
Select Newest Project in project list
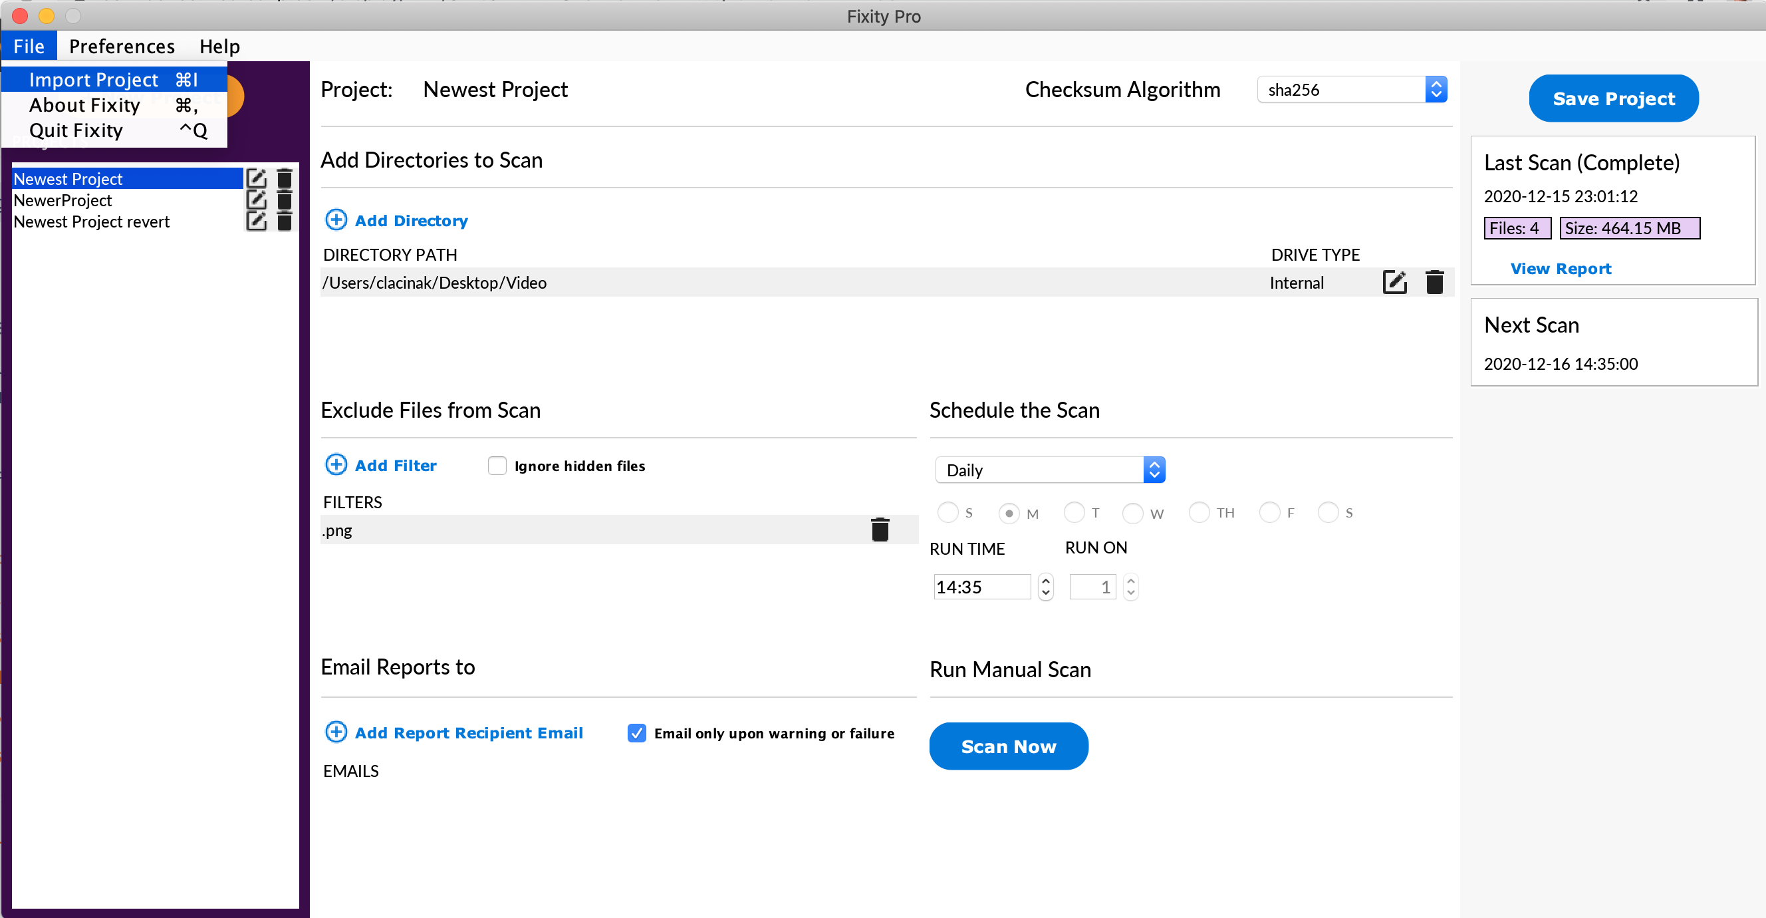128,178
